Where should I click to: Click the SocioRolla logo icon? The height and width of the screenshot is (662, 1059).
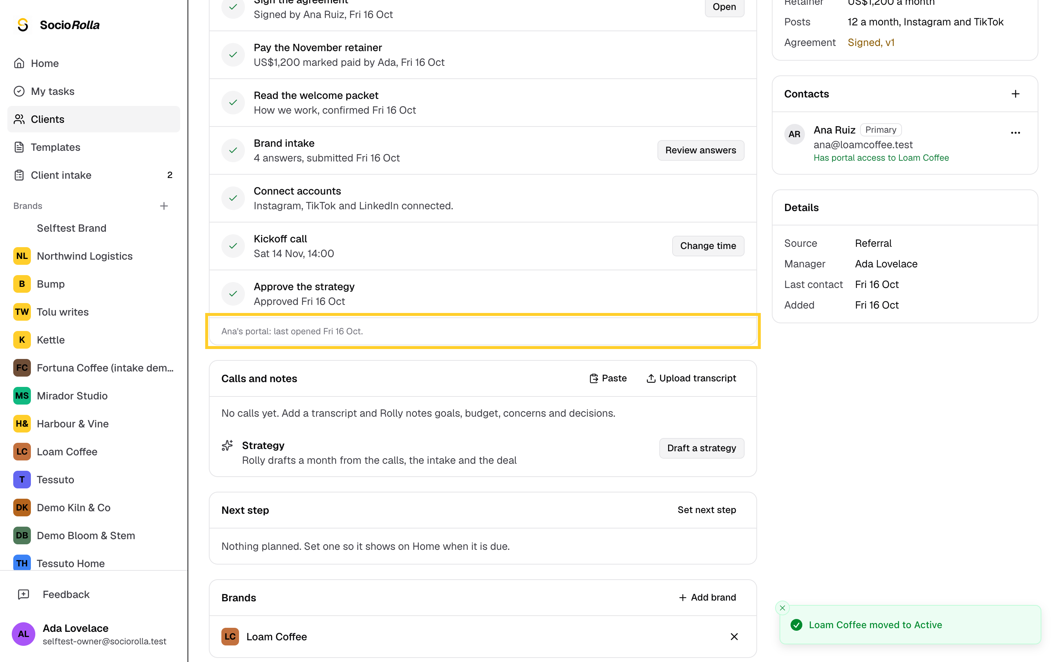click(23, 25)
